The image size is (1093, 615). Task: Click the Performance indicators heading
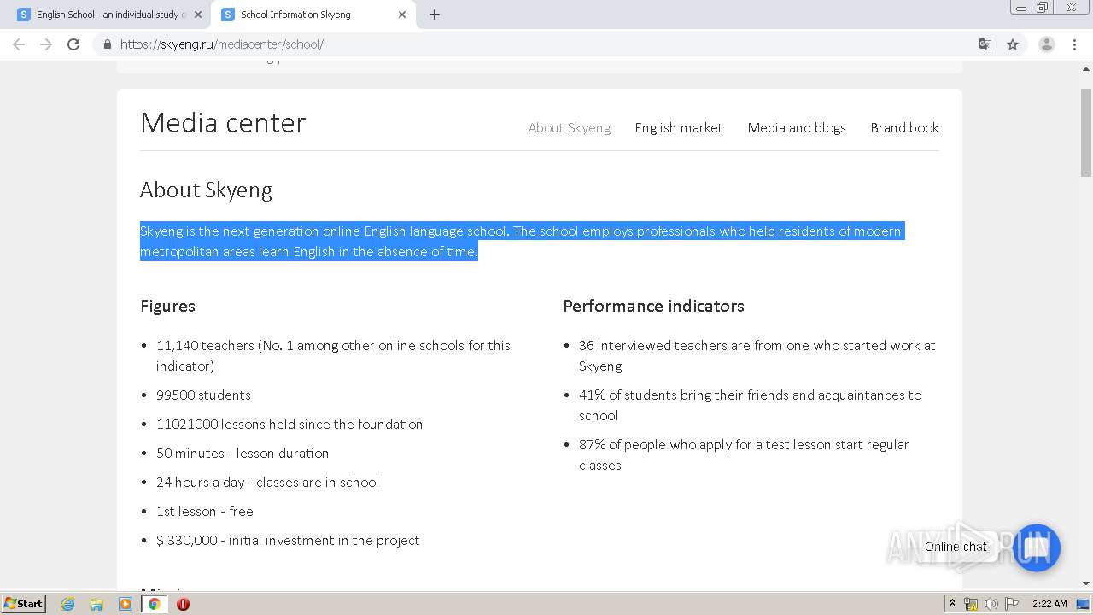click(x=653, y=306)
